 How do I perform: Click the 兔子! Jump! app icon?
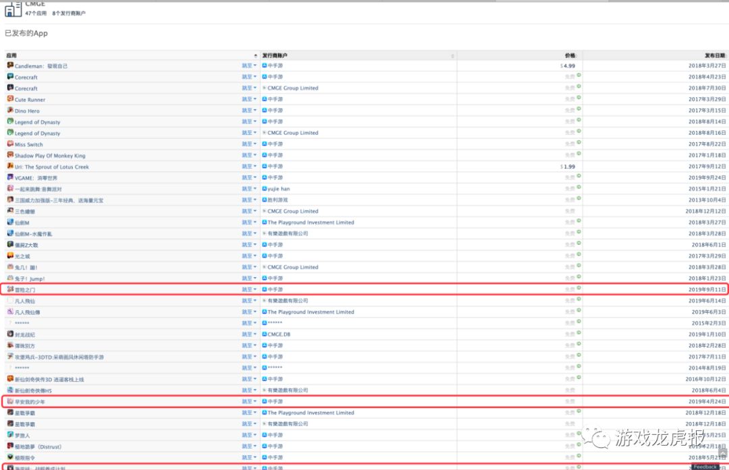(x=10, y=278)
